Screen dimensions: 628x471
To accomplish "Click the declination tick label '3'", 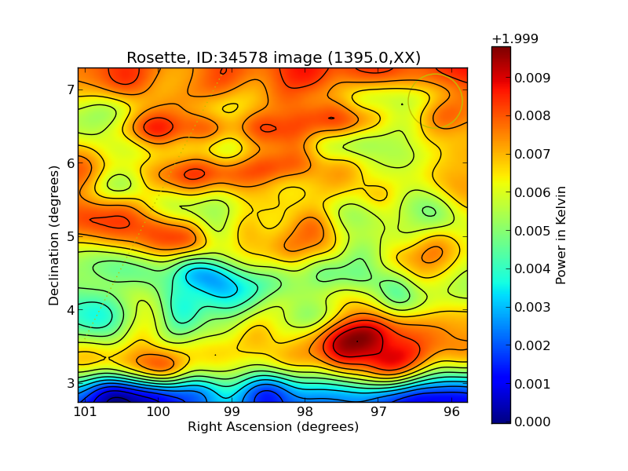I will [71, 383].
